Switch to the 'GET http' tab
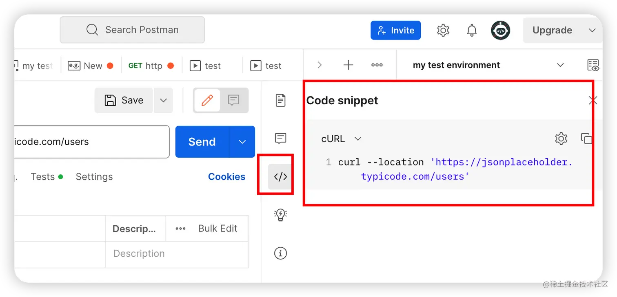617x297 pixels. click(151, 66)
